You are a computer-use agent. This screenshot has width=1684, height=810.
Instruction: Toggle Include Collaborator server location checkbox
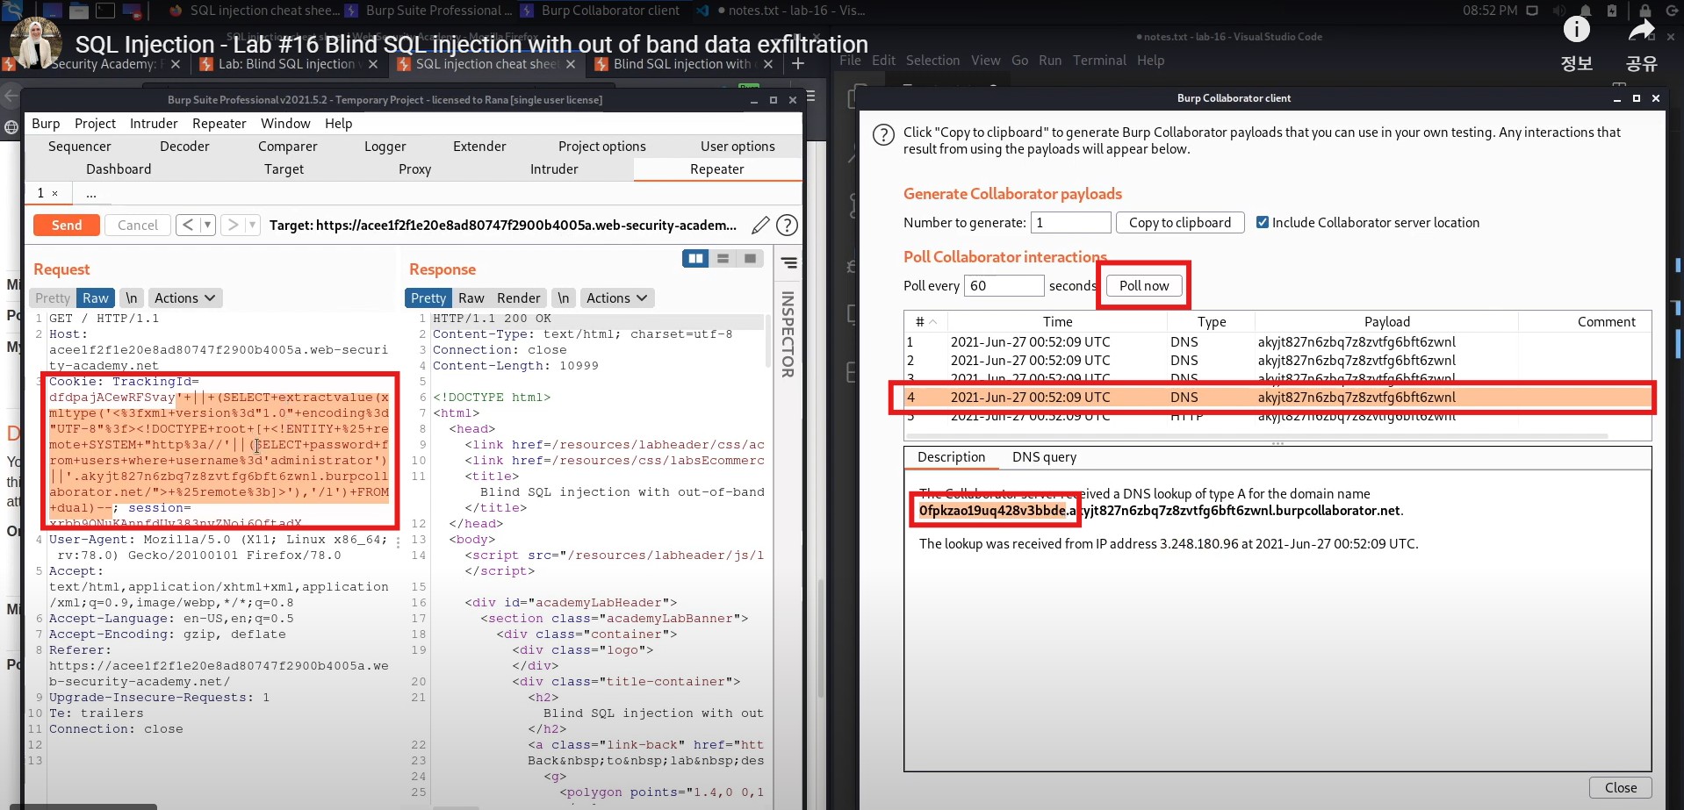coord(1263,222)
